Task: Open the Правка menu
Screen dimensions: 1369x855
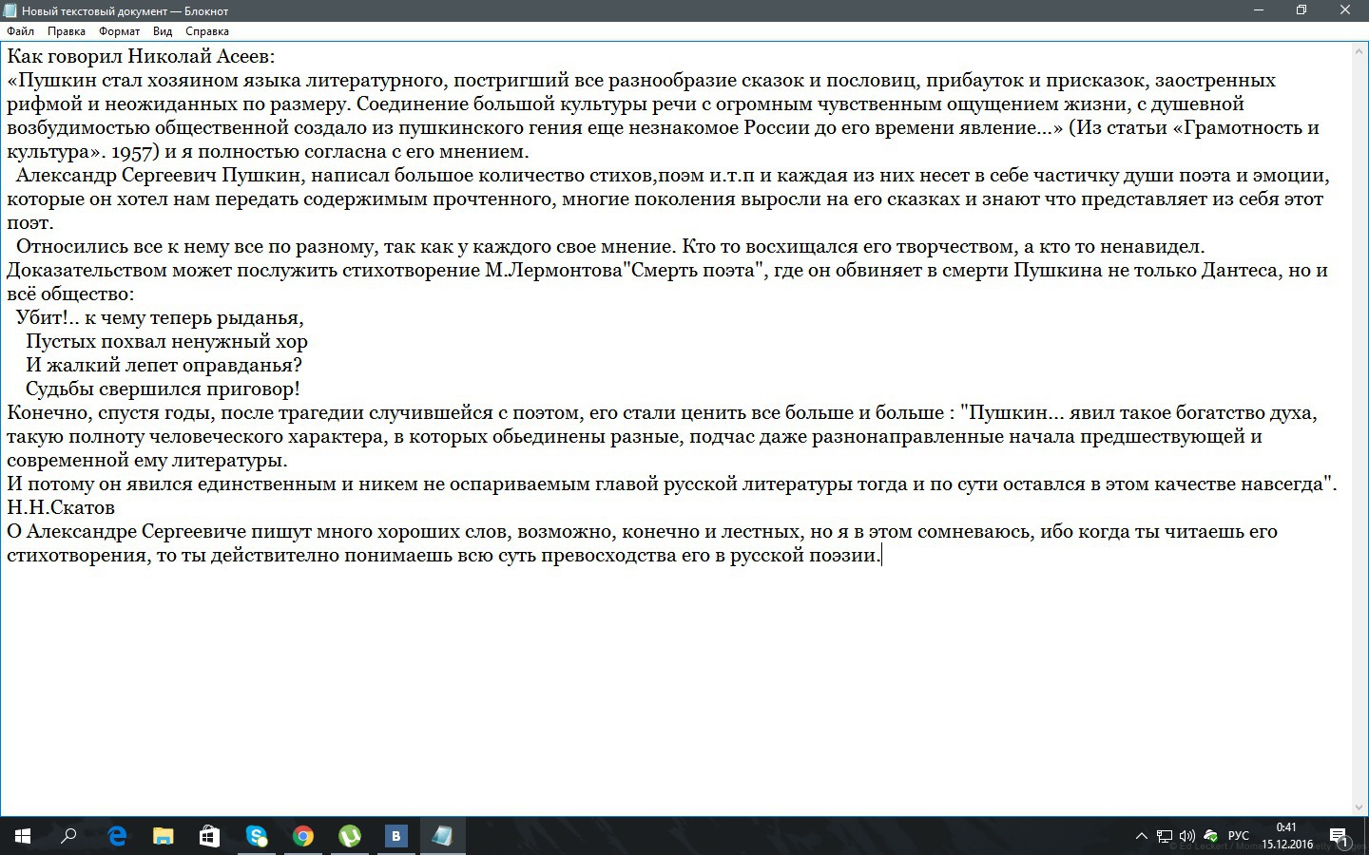Action: [67, 31]
